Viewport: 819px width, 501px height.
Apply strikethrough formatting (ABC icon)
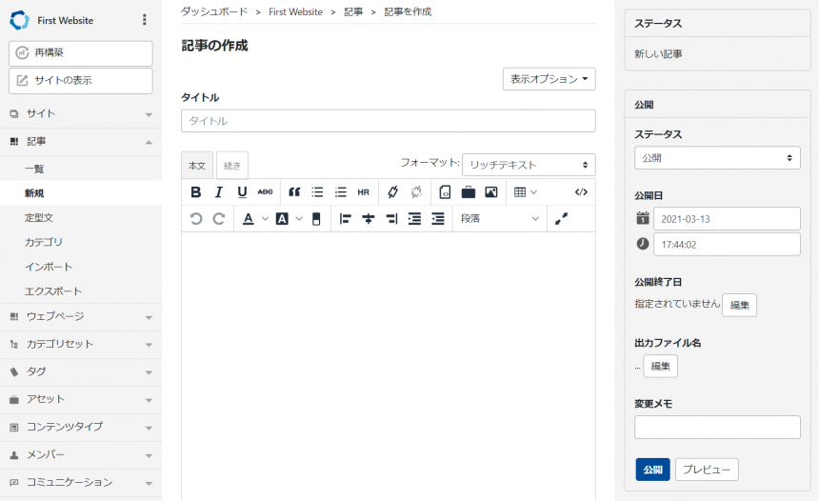265,192
